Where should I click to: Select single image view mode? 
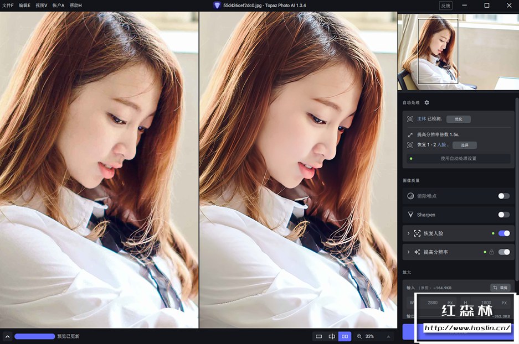tap(318, 336)
